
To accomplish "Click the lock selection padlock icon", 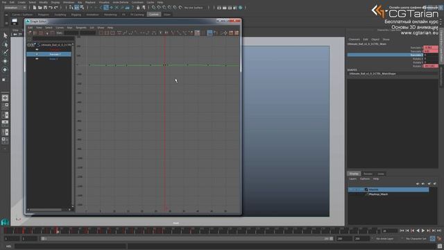I will [138, 8].
